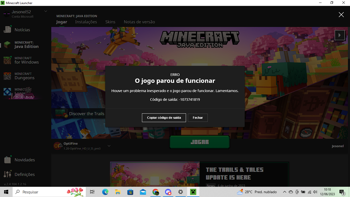Open File Explorer from the taskbar
350x197 pixels.
pyautogui.click(x=118, y=192)
